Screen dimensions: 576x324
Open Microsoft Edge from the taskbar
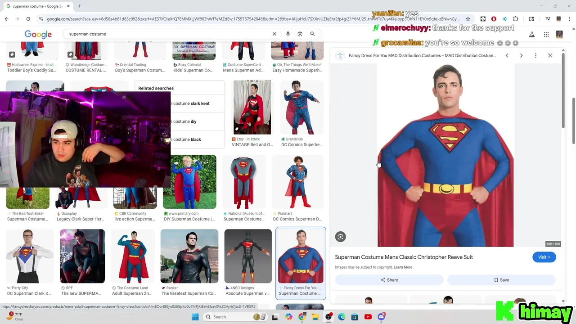click(x=342, y=317)
